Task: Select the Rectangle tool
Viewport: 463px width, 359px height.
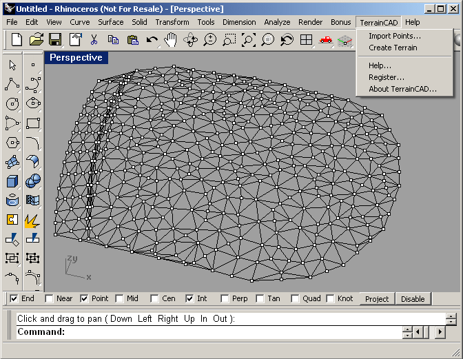Action: point(33,123)
